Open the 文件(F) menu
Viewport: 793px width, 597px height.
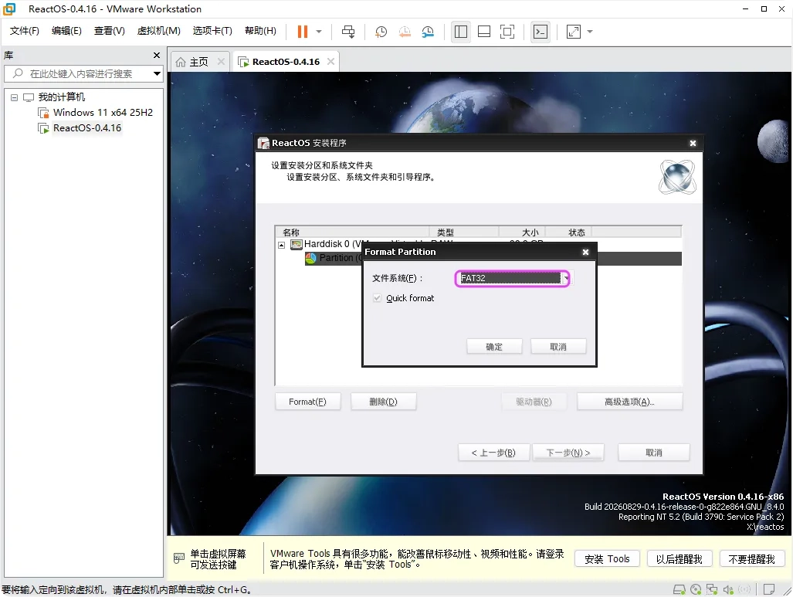point(24,31)
